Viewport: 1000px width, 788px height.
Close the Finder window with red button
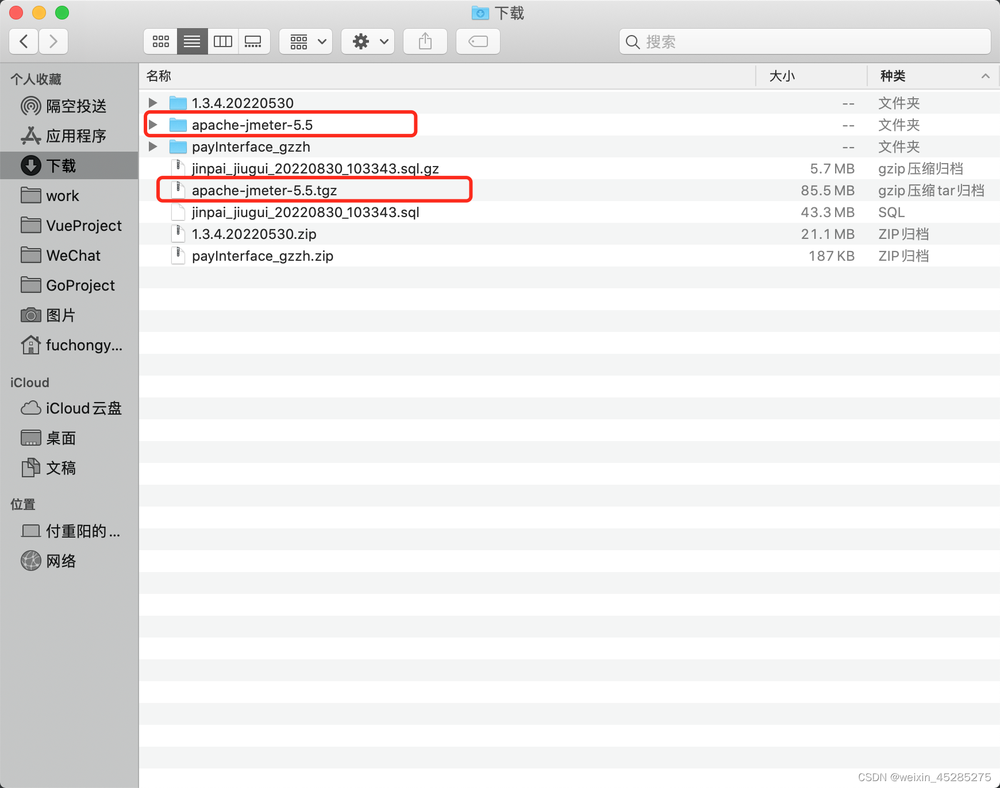click(x=16, y=12)
